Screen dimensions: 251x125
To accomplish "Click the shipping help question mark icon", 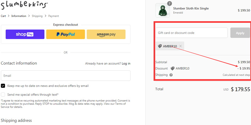I will click(171, 75).
